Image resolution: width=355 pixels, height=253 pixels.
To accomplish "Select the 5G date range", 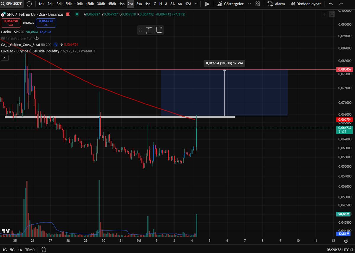I will [x=12, y=250].
